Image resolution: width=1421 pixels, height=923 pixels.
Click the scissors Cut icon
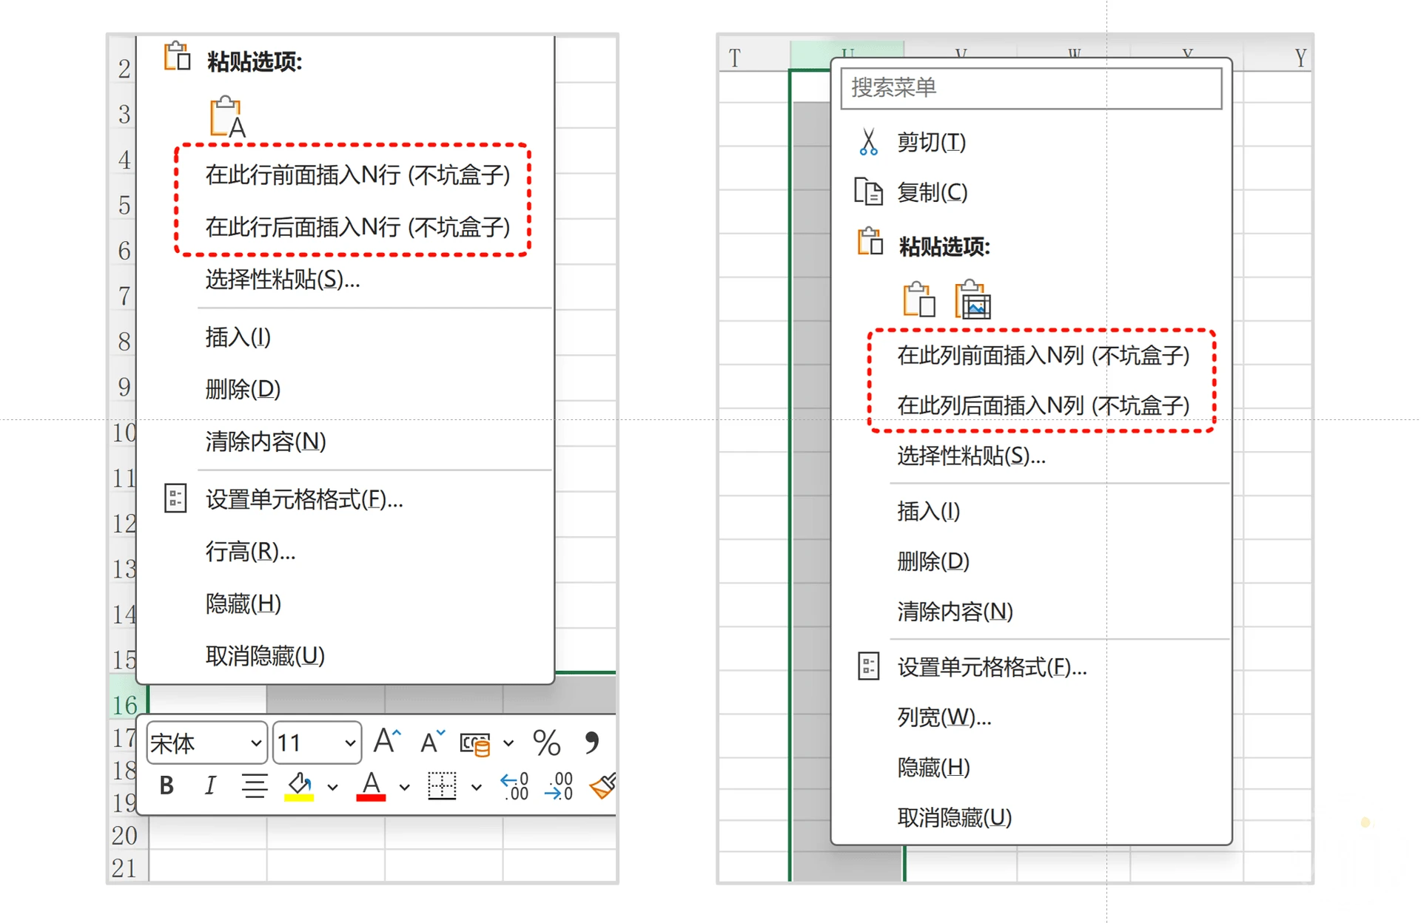(x=868, y=142)
